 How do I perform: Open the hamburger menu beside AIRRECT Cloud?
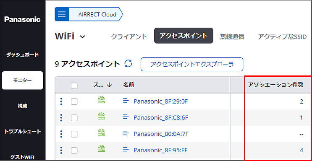coord(62,14)
